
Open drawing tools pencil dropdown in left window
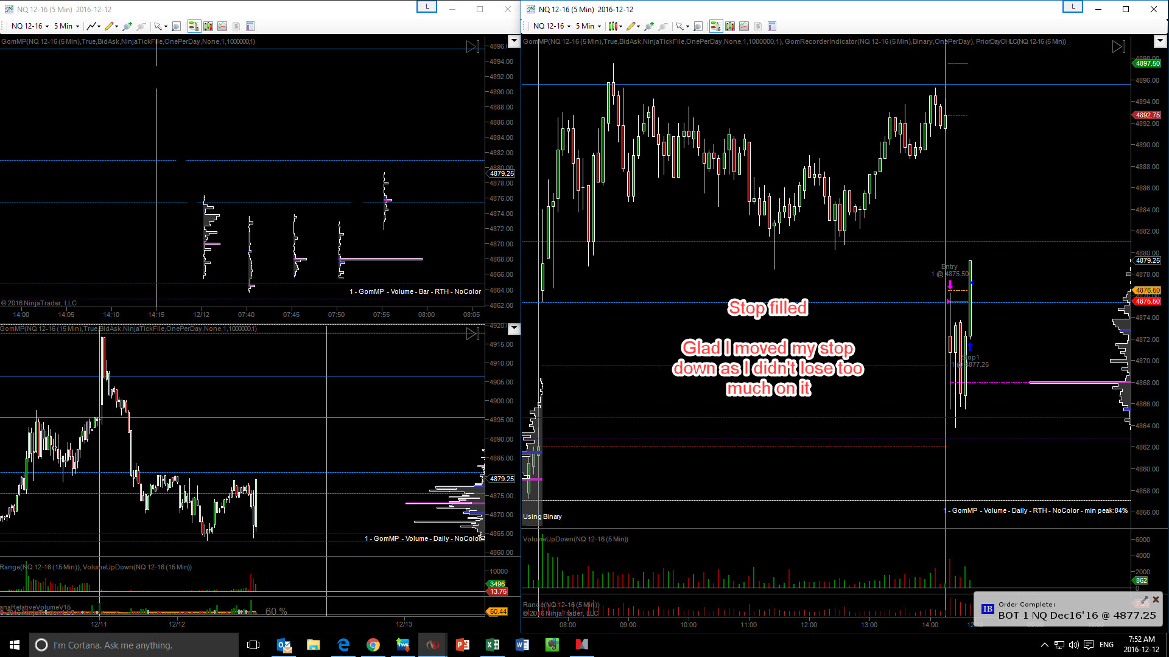click(111, 26)
